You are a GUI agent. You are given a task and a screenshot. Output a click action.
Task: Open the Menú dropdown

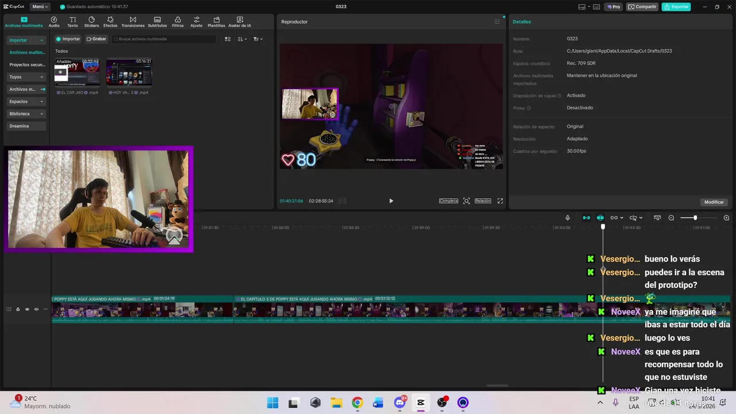point(39,6)
